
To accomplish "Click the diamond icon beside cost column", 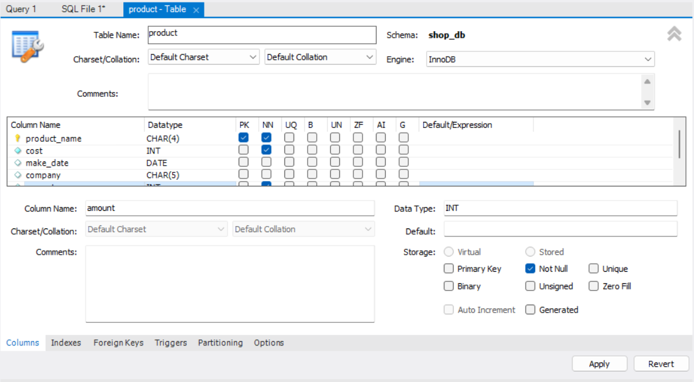I will (18, 150).
